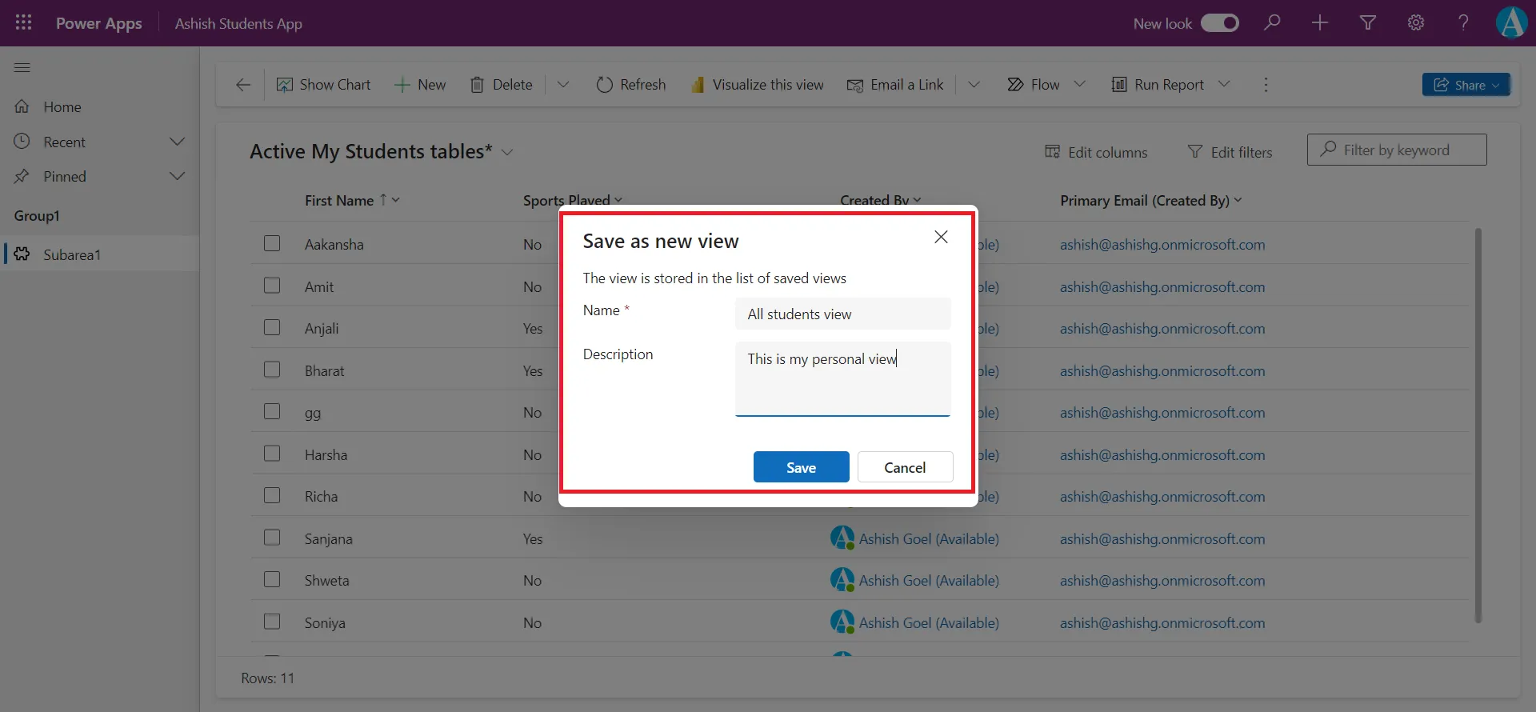Open the Power Apps app launcher waffle icon

23,23
